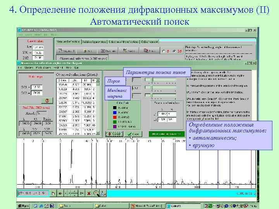
Task: Click Quit in diagram window menu bar
Action: tap(76, 67)
